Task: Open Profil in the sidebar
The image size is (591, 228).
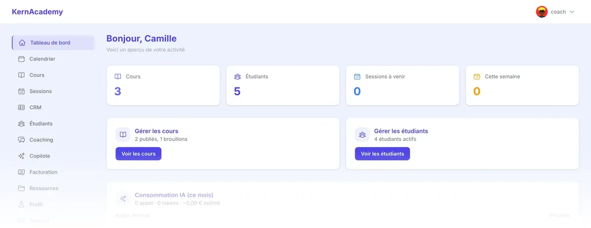Action: coord(53,204)
